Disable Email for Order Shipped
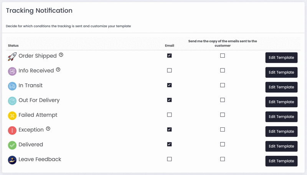 point(169,56)
